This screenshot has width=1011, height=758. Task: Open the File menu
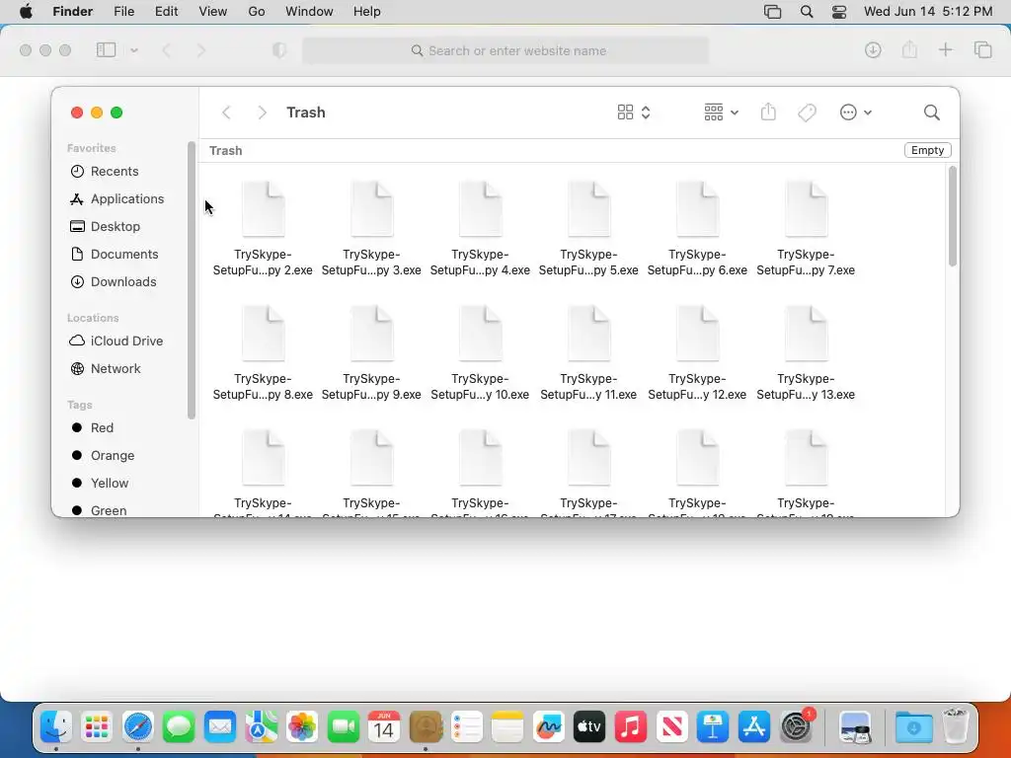[x=123, y=12]
